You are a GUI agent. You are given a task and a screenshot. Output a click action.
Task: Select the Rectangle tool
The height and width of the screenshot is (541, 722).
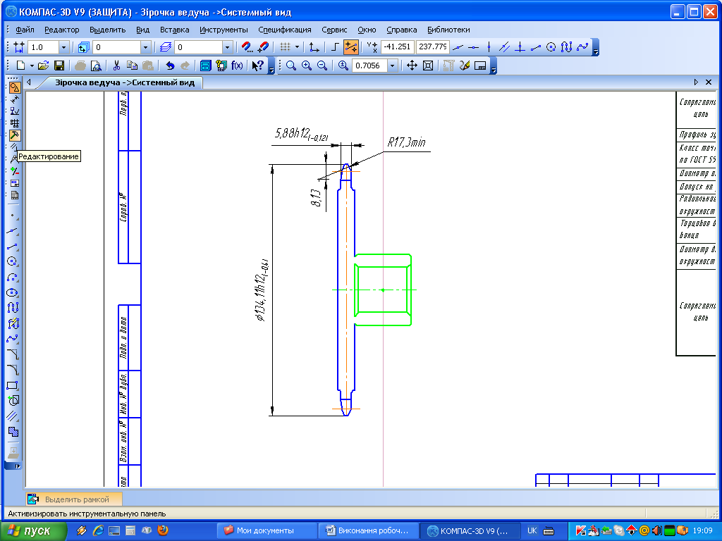(x=13, y=385)
